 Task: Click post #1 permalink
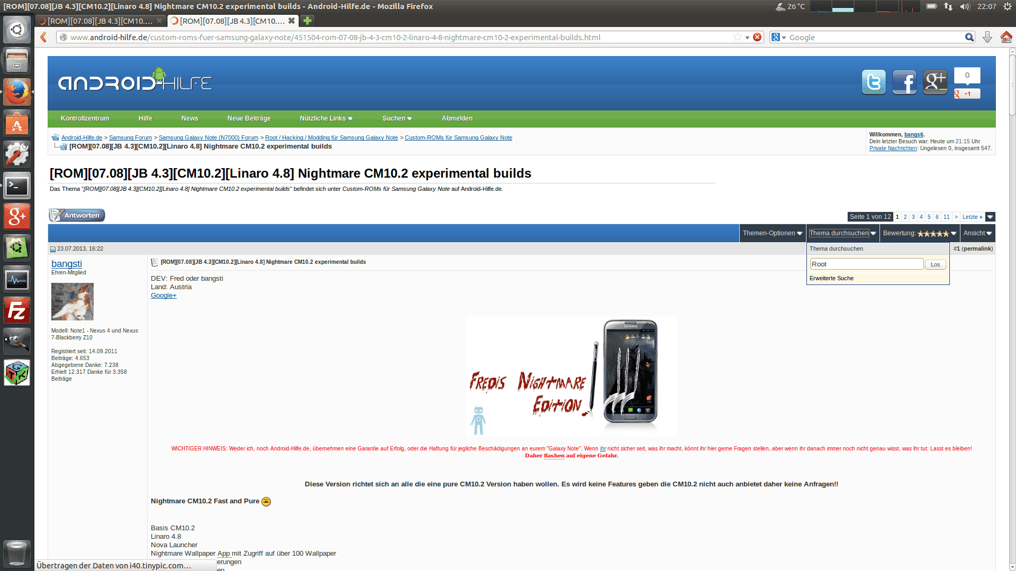(977, 248)
